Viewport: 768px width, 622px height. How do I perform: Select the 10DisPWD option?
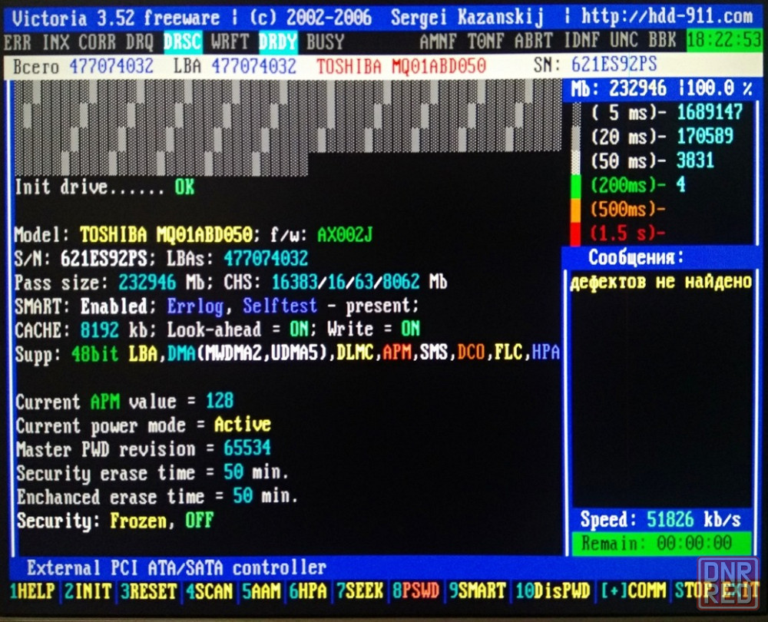pyautogui.click(x=553, y=591)
